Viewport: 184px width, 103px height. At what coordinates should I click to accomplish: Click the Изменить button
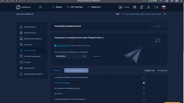pyautogui.click(x=97, y=56)
